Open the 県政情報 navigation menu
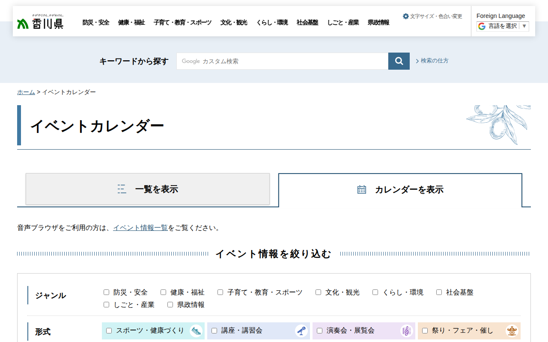The image size is (548, 342). [378, 23]
